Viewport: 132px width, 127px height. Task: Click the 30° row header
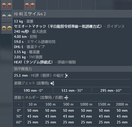(x=19, y=116)
